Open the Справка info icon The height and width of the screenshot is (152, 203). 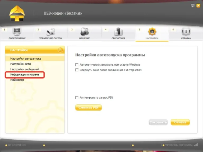[186, 32]
